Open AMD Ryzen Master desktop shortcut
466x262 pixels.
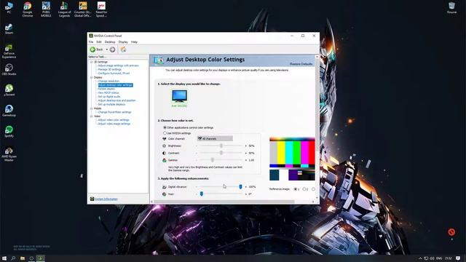tap(9, 154)
